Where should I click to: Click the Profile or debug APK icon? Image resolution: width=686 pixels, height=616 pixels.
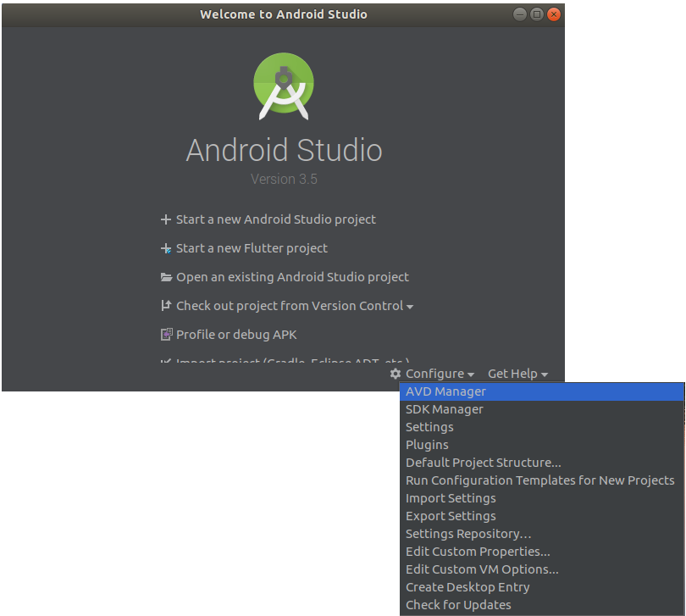166,334
